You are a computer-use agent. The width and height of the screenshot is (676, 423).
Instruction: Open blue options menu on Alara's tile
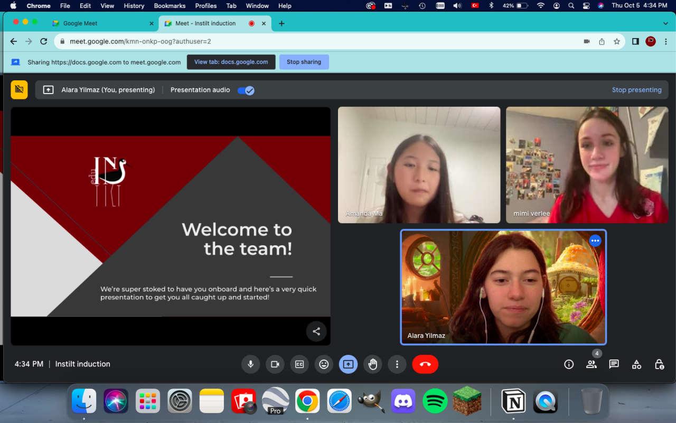coord(595,241)
